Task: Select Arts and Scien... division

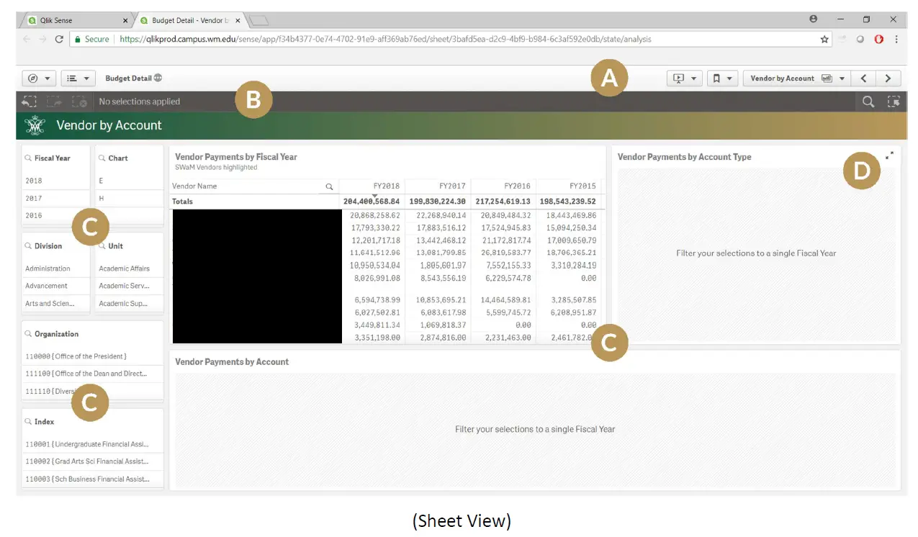Action: (55, 303)
